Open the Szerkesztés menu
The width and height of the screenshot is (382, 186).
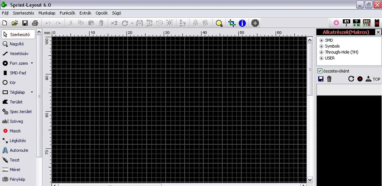click(23, 13)
